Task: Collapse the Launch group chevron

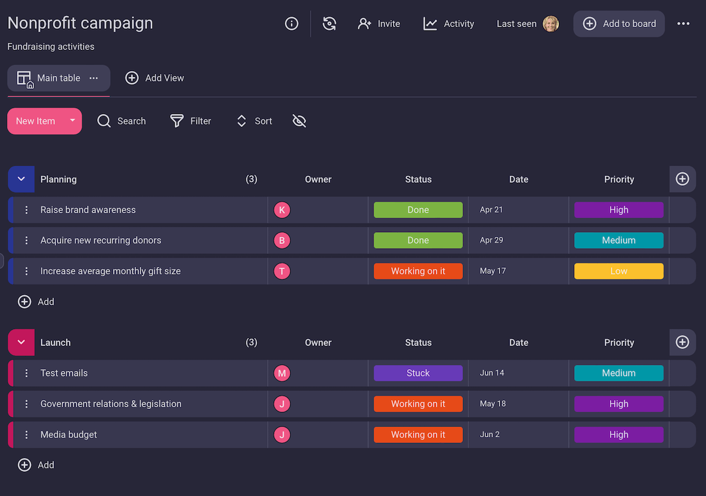Action: pos(21,343)
